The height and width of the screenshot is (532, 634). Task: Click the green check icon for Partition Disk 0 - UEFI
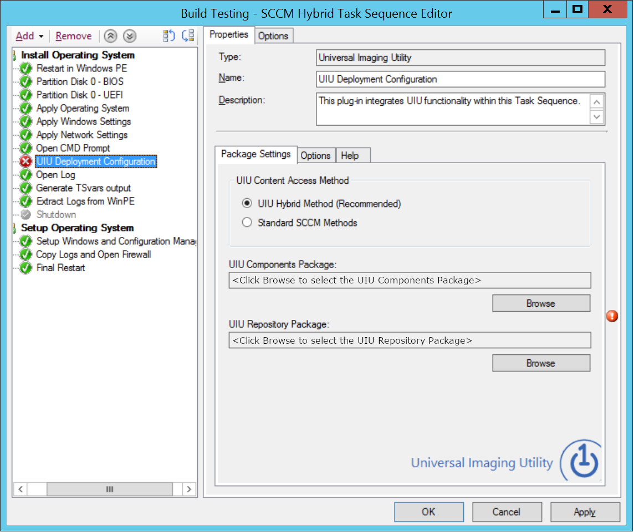26,95
